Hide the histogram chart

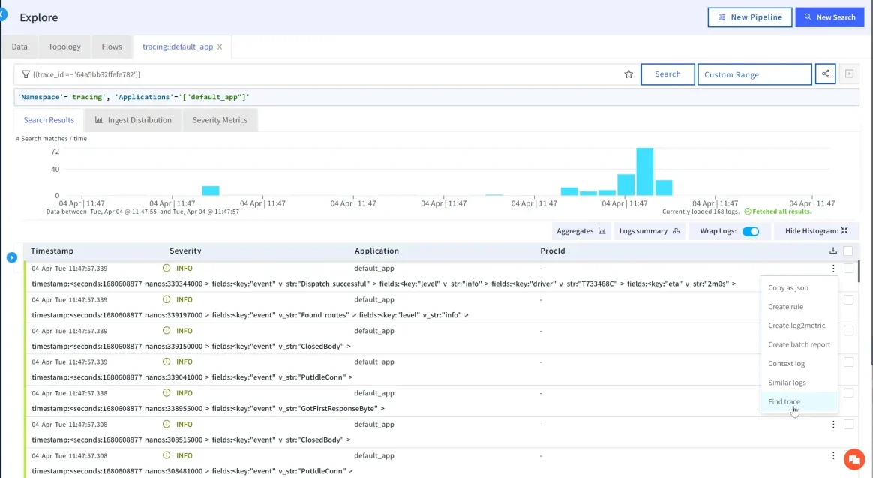tap(816, 231)
